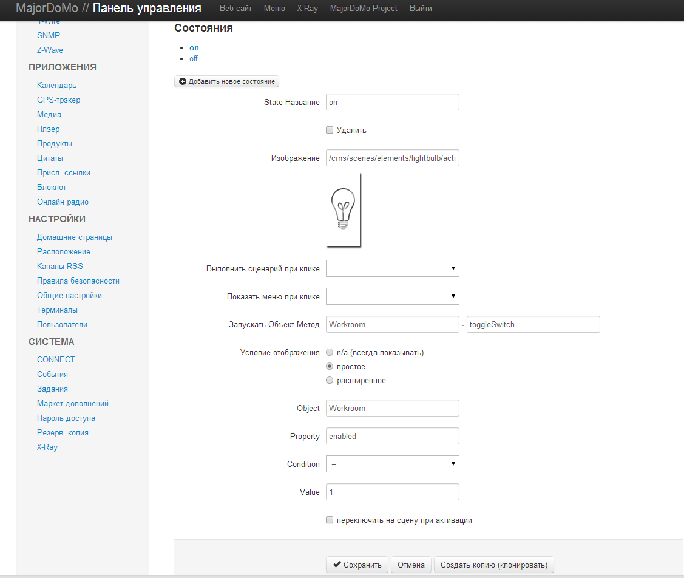Click the Value input field
Image resolution: width=684 pixels, height=578 pixels.
pos(392,492)
